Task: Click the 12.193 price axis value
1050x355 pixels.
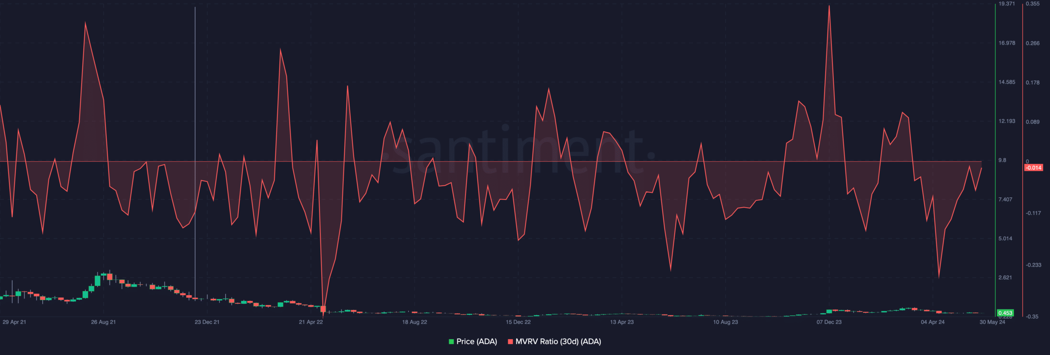Action: [1007, 121]
